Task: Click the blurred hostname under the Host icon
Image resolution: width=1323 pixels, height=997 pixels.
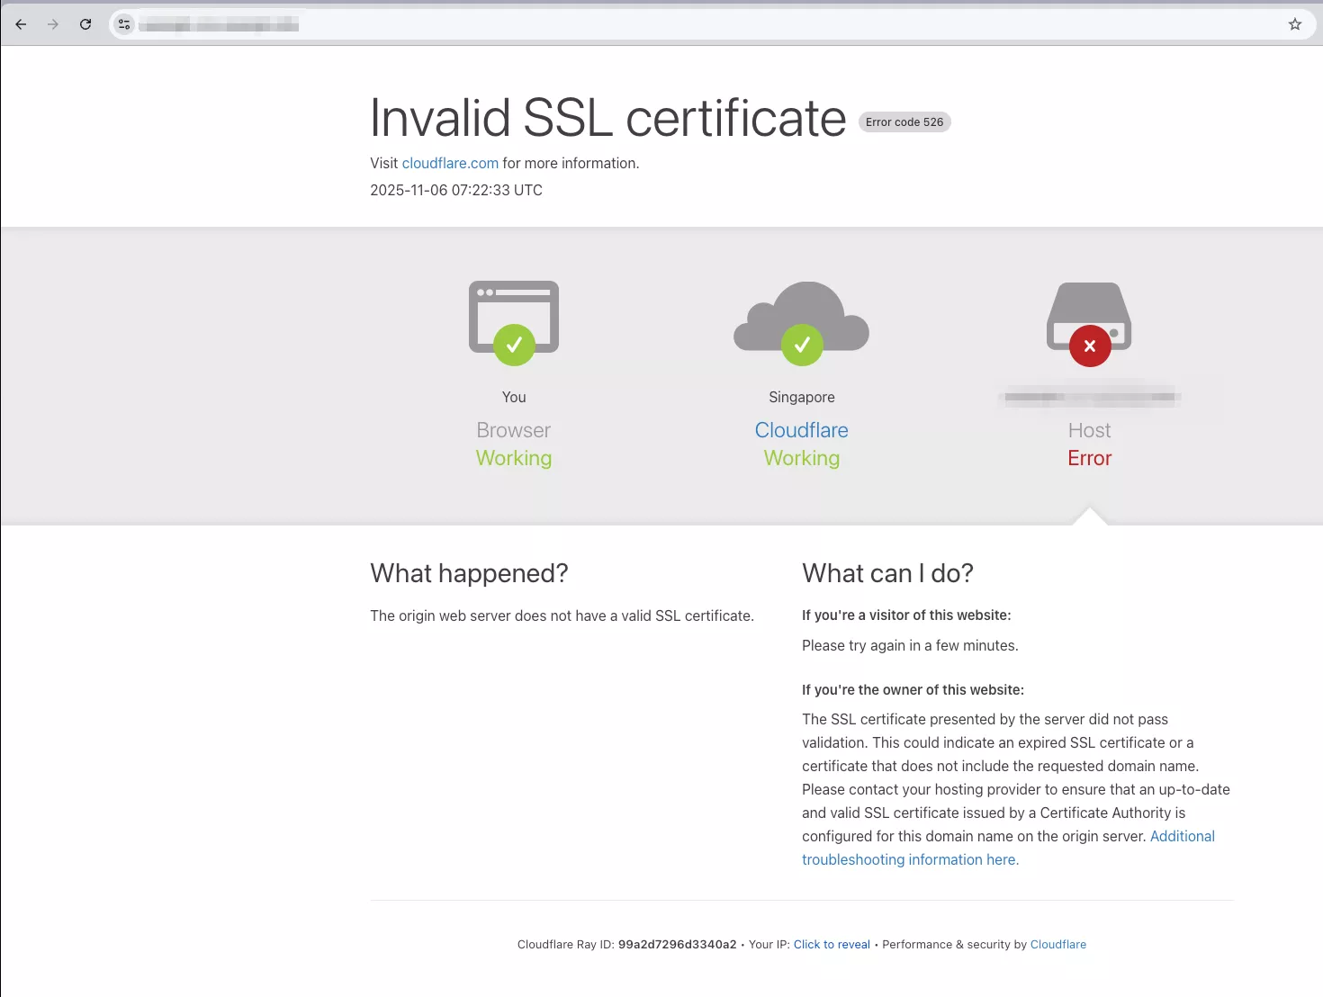Action: coord(1089,397)
